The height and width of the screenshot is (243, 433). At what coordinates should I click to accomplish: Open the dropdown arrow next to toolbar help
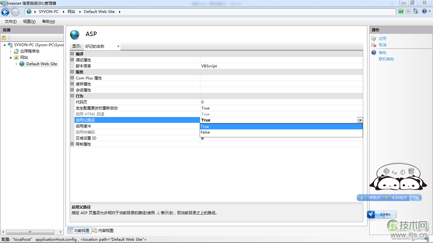click(x=429, y=11)
